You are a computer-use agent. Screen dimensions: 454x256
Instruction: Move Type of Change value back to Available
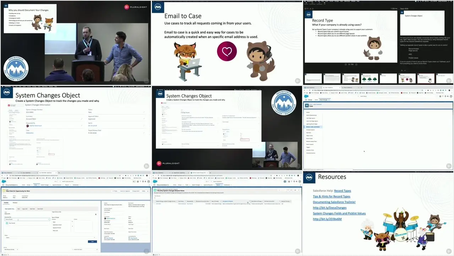pyautogui.click(x=72, y=226)
